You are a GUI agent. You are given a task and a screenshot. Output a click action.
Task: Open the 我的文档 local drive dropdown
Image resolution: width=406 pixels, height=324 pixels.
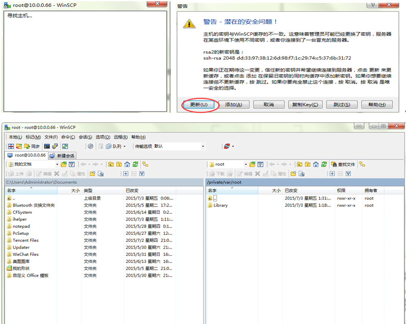tap(57, 164)
